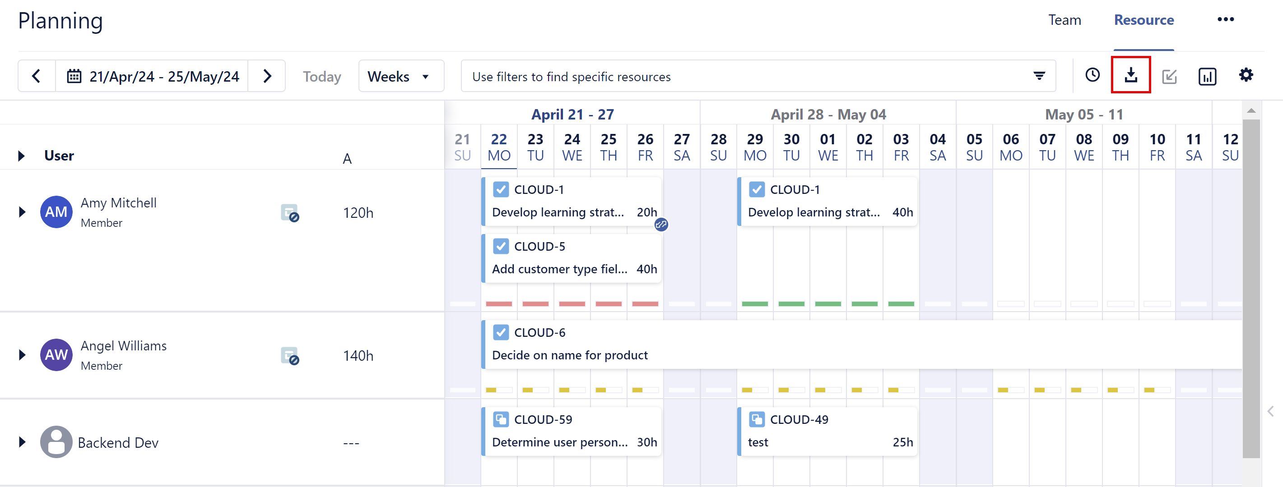Click Amy Mitchell's calendar blocked icon
Screen dimensions: 1283x487
click(x=289, y=213)
